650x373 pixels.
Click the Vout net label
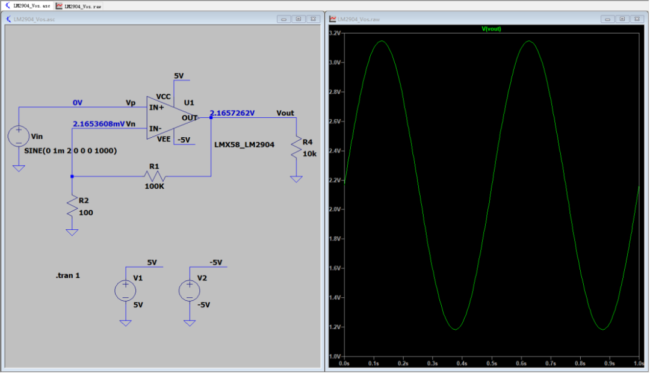285,113
